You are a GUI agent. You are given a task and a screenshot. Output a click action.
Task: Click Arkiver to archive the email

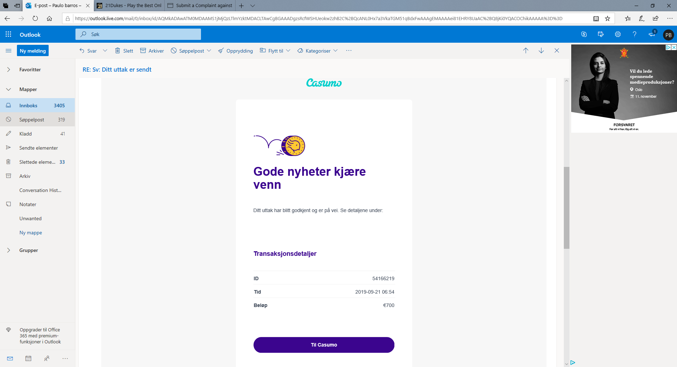152,50
